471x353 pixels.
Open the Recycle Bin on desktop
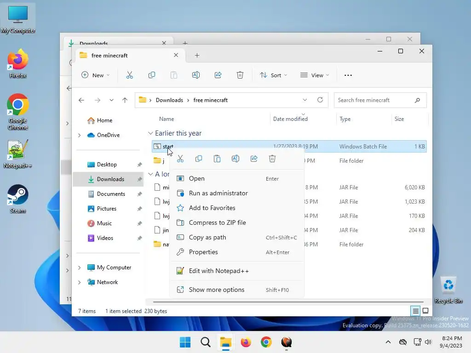[448, 290]
